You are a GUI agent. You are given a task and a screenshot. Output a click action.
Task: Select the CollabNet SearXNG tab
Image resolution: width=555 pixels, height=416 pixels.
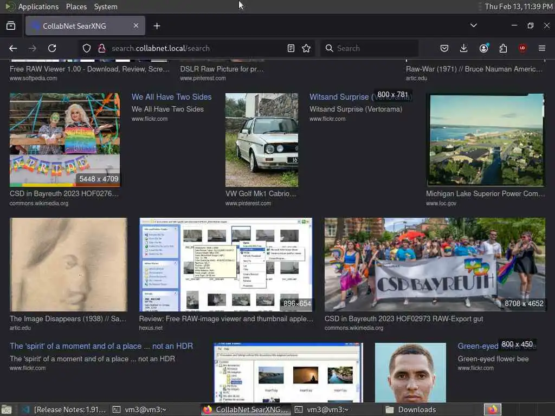pos(85,25)
